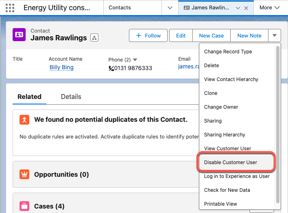Expand the James Rawlings tab chevron
Viewport: 288px width, 213px height.
point(238,8)
